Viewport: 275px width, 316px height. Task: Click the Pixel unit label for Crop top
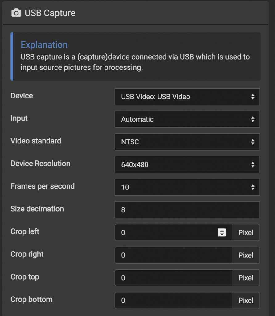point(246,278)
